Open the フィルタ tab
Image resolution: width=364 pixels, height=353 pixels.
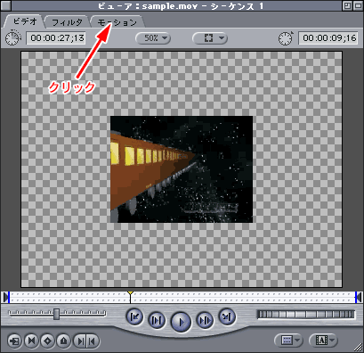tap(67, 22)
